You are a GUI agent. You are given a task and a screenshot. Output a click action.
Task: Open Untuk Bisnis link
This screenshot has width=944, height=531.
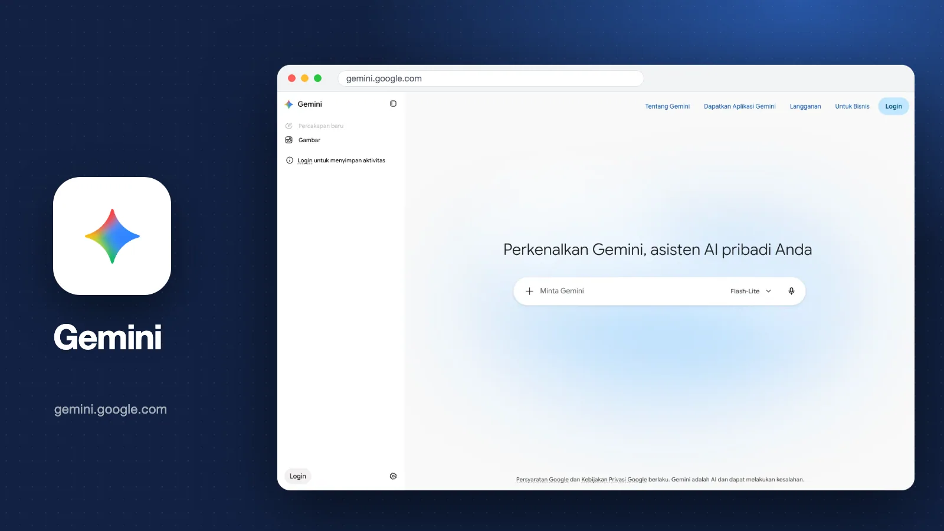tap(852, 106)
